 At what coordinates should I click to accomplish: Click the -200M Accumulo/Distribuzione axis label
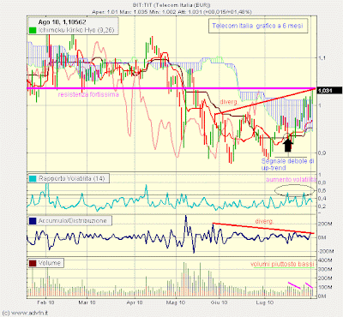tap(326, 251)
